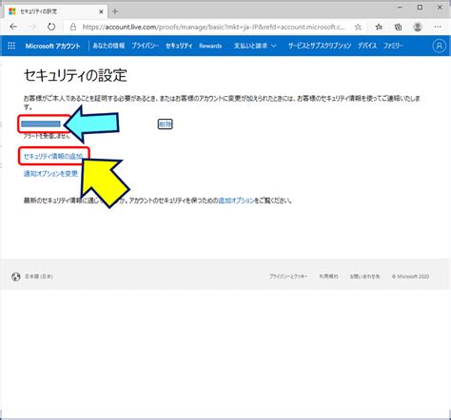Screen dimensions: 451x420
Task: Reload the page with refresh icon
Action: (51, 27)
